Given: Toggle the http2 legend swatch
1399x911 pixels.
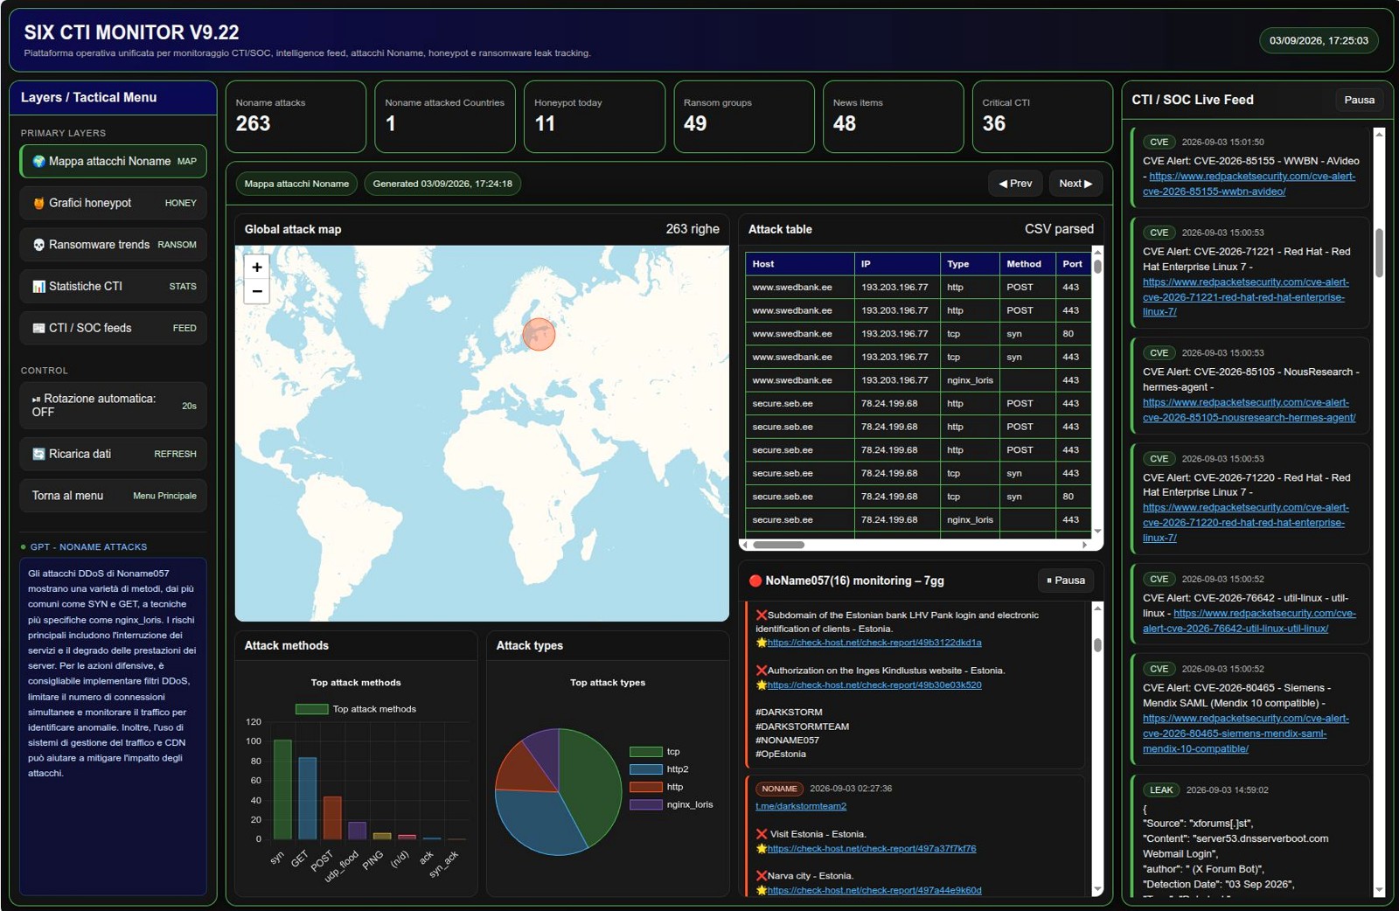Looking at the screenshot, I should [x=646, y=769].
